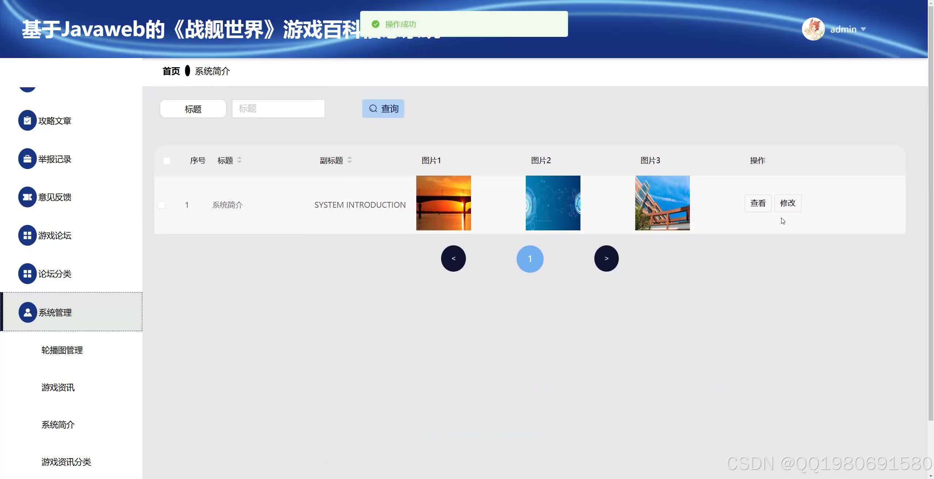Open 举报记录 from the sidebar icon

click(27, 159)
